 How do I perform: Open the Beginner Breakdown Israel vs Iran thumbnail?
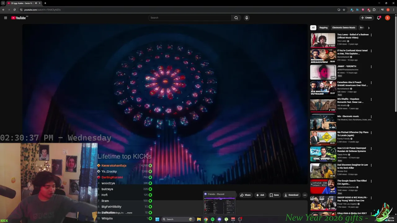(323, 56)
